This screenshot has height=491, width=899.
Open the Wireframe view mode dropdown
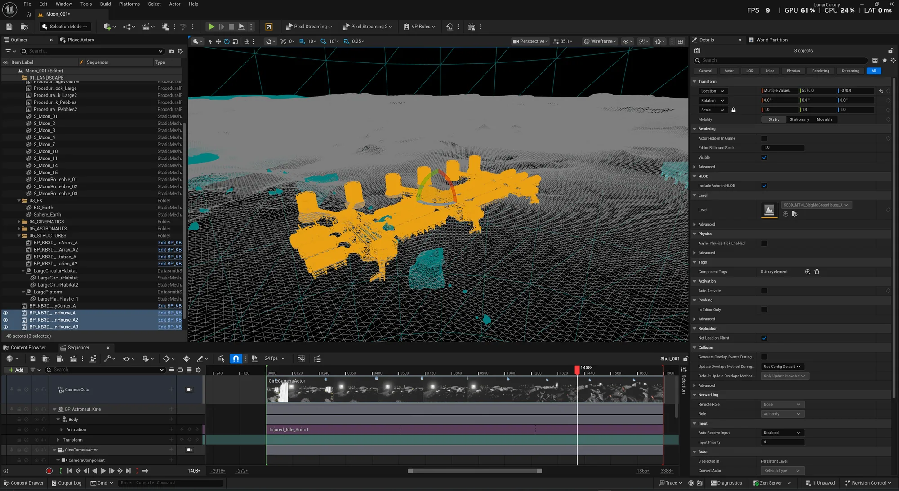(600, 41)
